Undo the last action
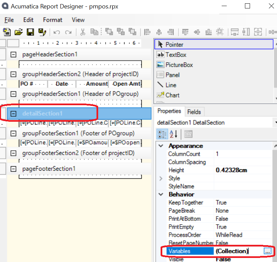The image size is (277, 262). [x=57, y=32]
